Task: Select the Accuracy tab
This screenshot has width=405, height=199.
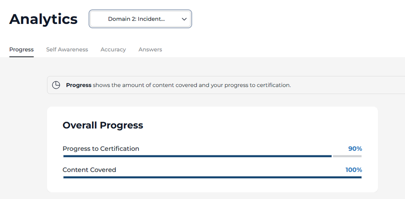Action: [x=113, y=49]
